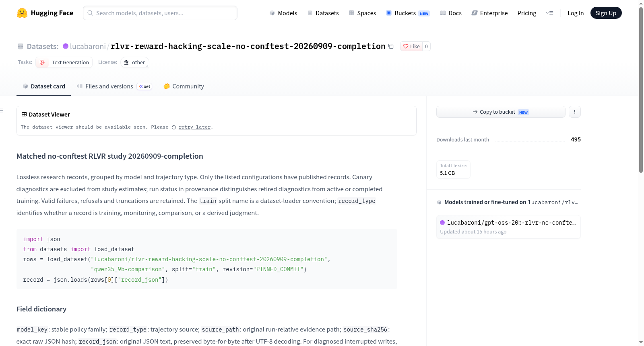Click the Like button
Screen dimensions: 644x346
click(411, 46)
